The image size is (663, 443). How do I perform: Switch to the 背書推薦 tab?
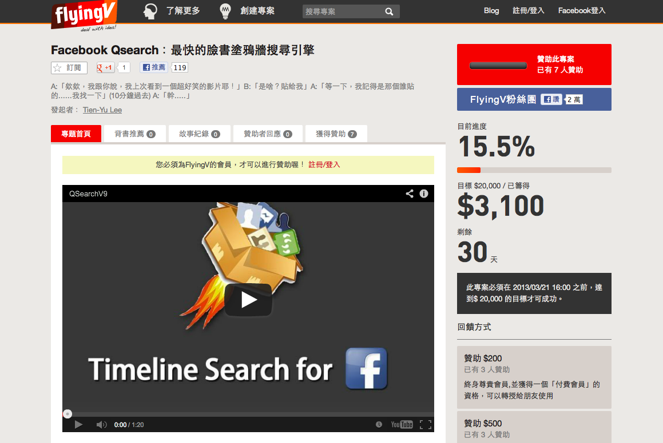[x=135, y=134]
